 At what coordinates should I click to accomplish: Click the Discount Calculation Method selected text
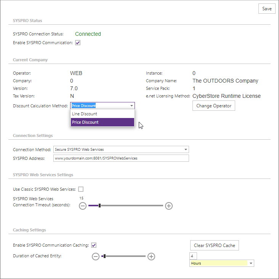tap(83, 106)
